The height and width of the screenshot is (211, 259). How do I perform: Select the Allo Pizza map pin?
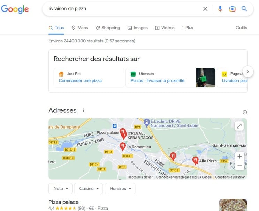[x=196, y=161]
